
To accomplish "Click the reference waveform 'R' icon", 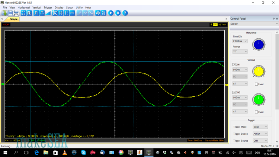I will [29, 13].
